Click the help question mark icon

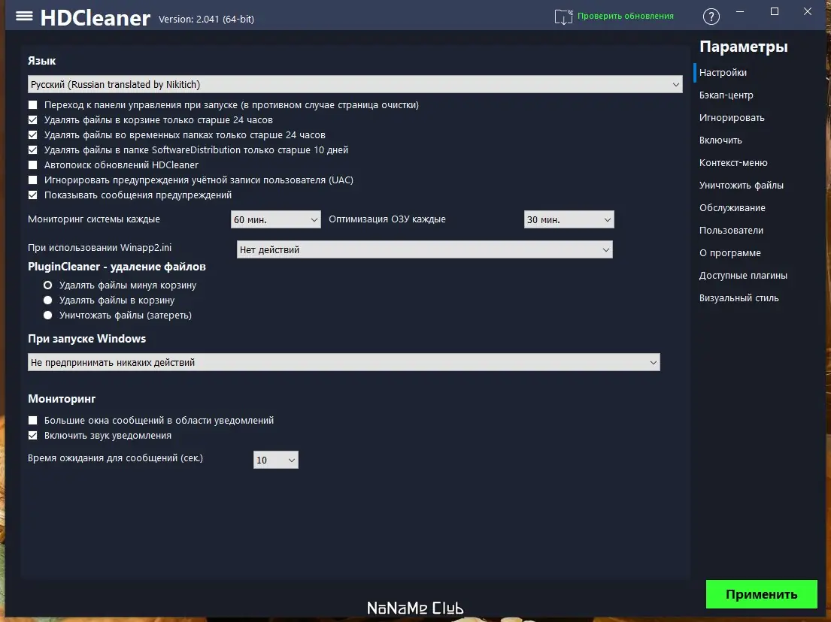[711, 17]
